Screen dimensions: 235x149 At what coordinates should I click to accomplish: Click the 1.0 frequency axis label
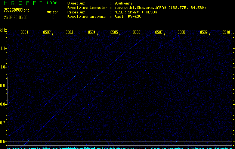[3, 67]
